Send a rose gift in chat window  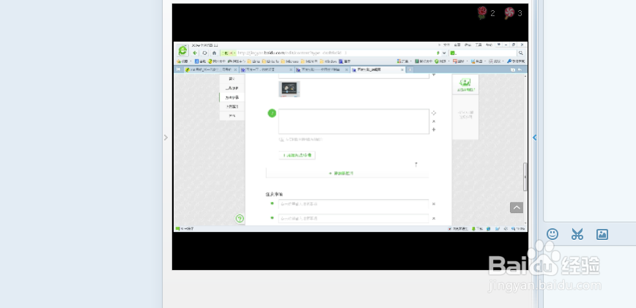(482, 13)
